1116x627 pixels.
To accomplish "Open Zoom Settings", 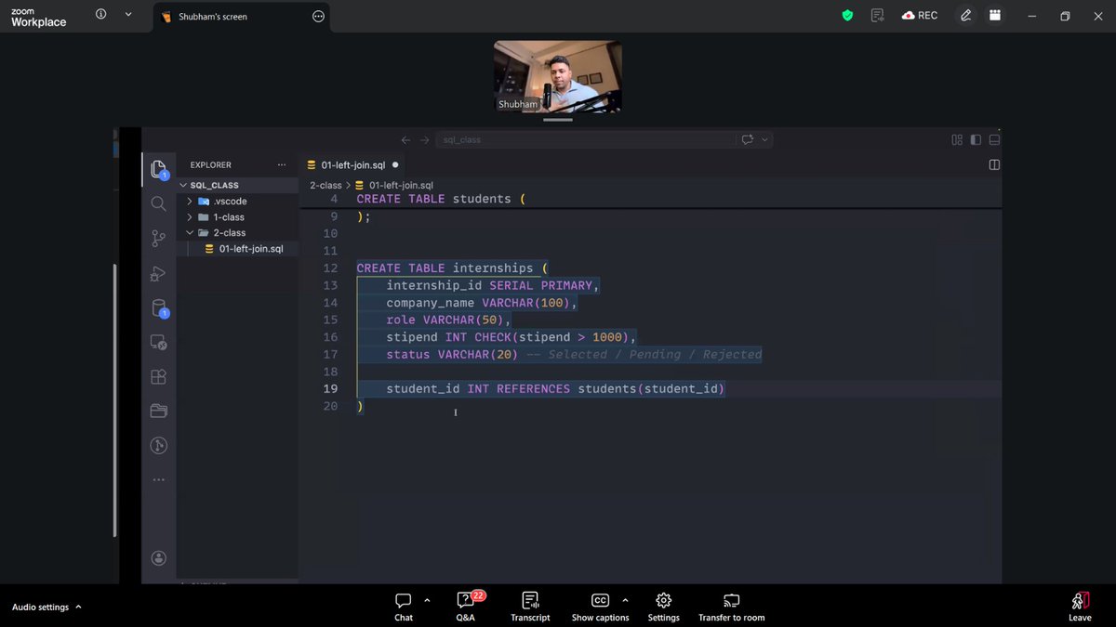I will (x=664, y=607).
